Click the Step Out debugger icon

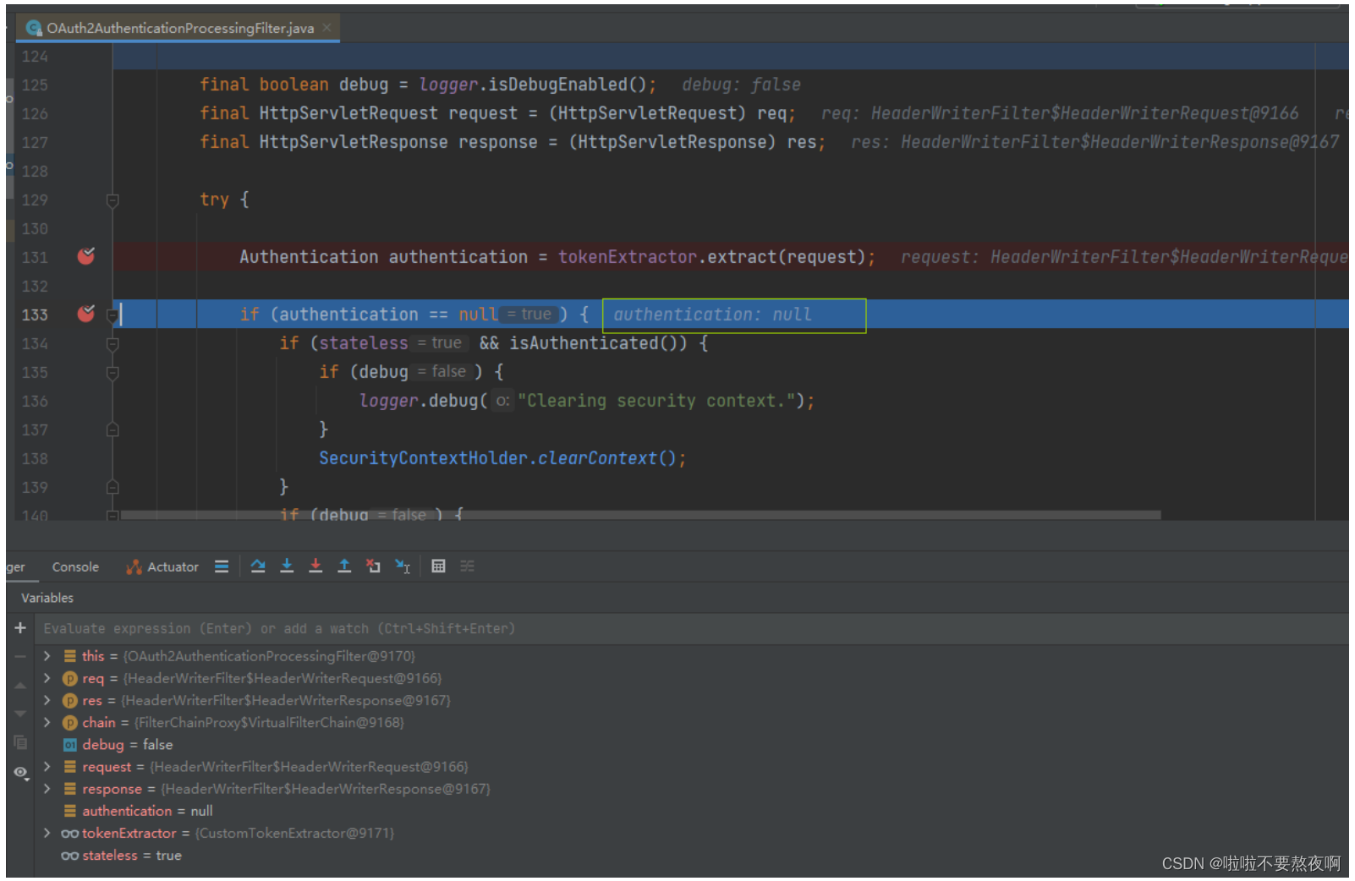pos(344,566)
